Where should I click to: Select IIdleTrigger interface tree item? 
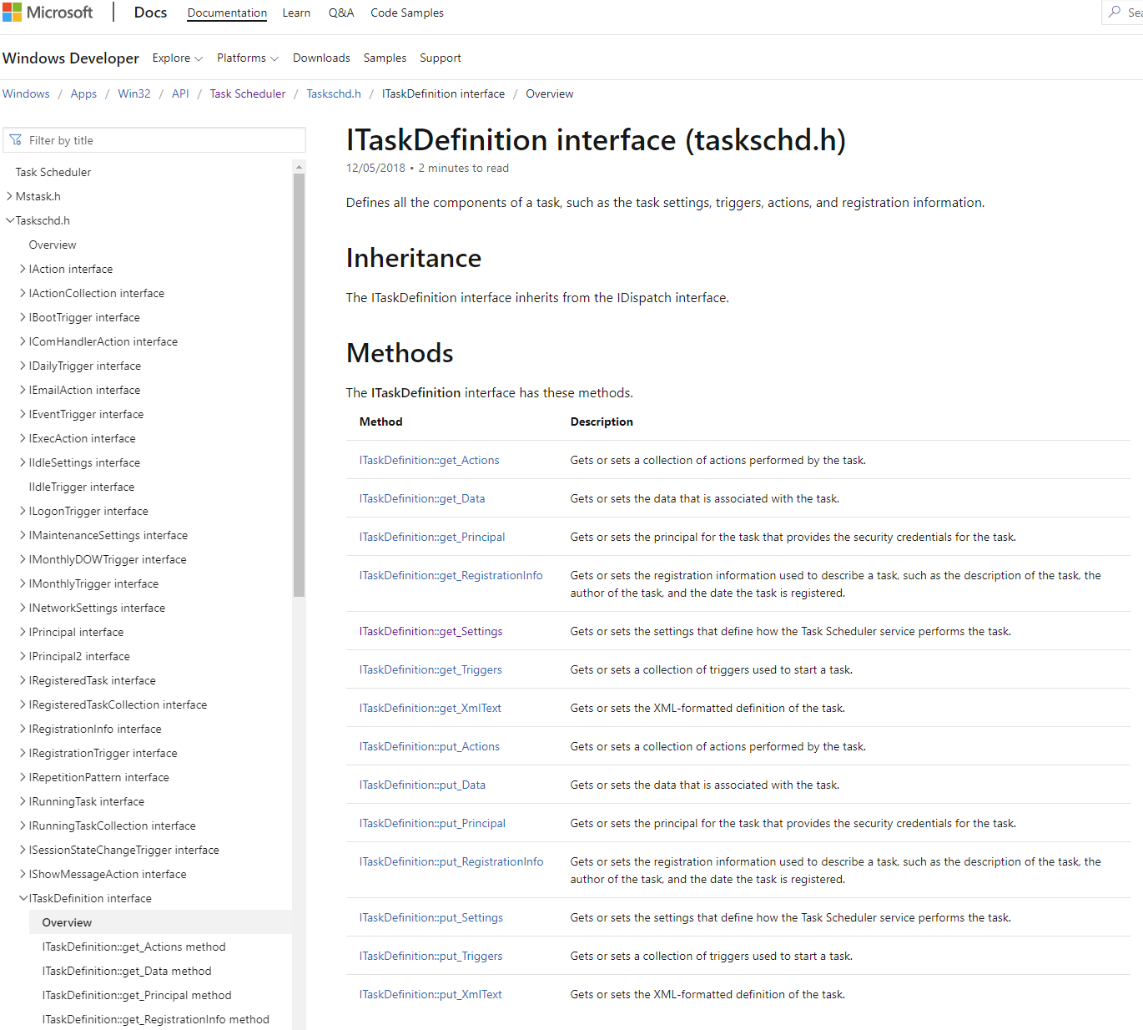pyautogui.click(x=82, y=487)
